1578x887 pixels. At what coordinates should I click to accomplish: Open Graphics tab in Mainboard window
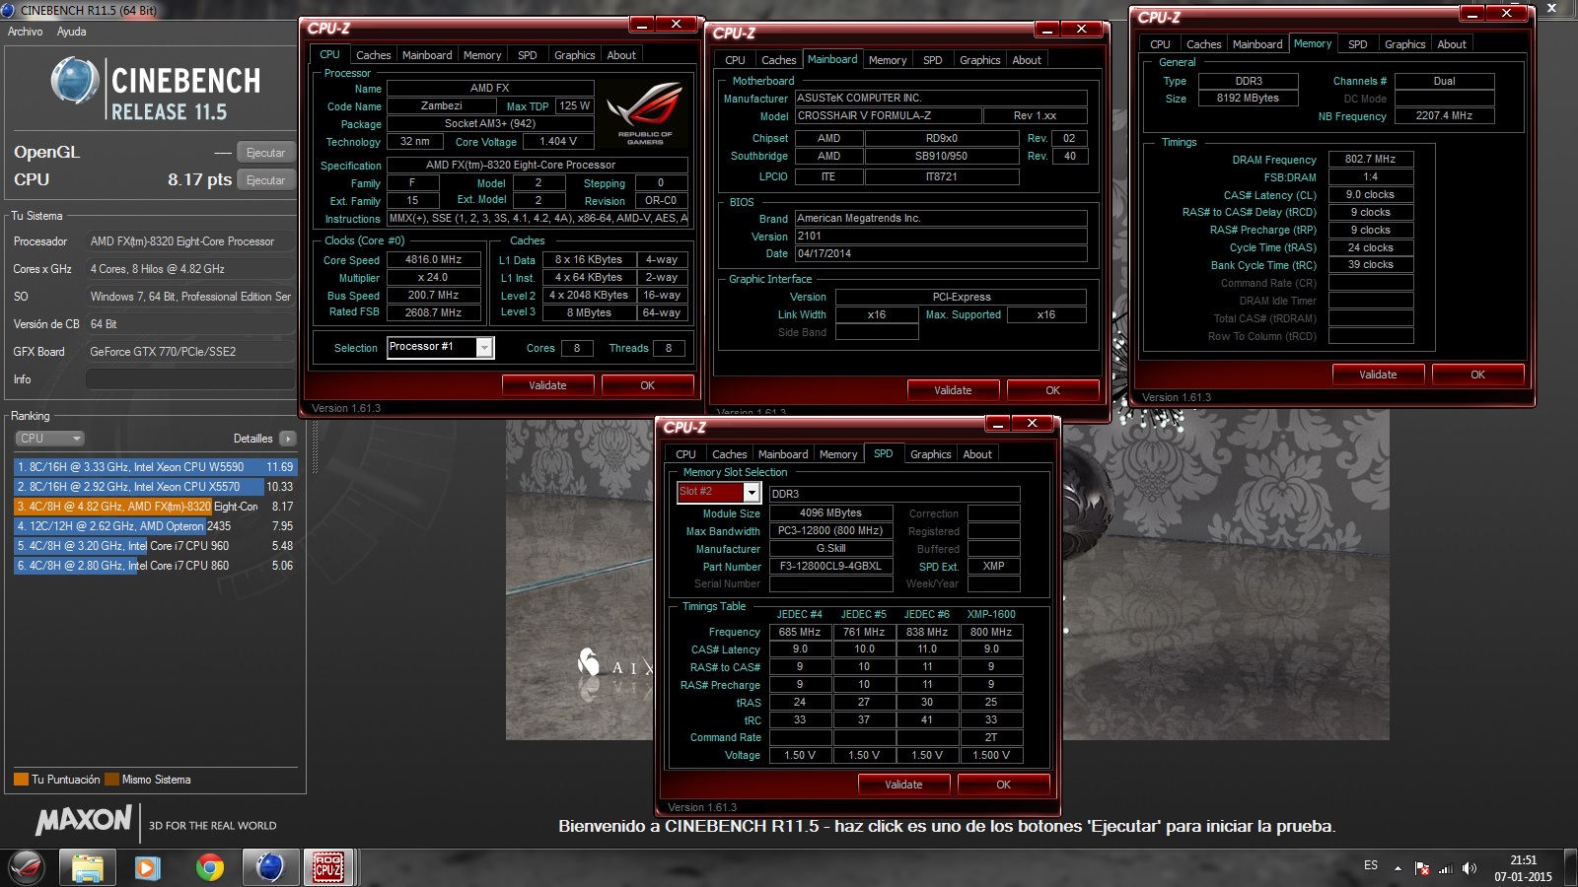pos(979,60)
